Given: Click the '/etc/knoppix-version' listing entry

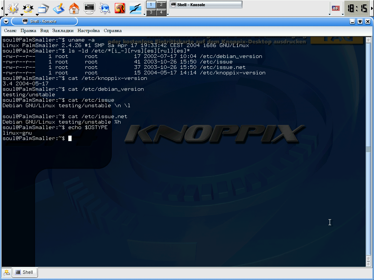Looking at the screenshot, I should coord(233,73).
